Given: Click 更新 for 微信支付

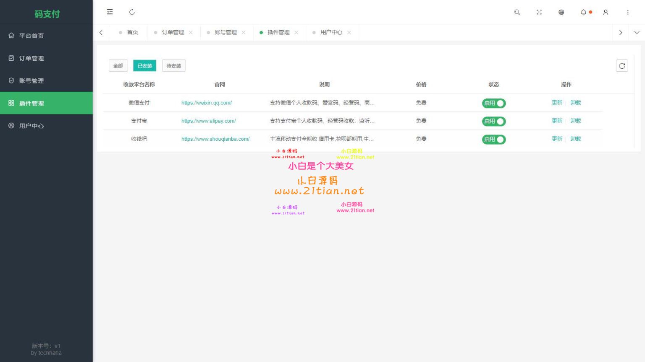Looking at the screenshot, I should coord(557,103).
